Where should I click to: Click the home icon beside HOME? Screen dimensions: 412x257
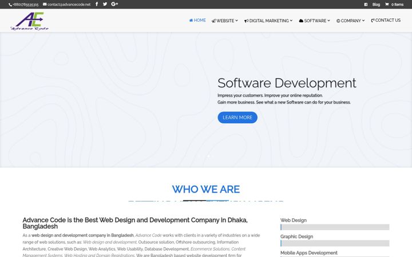(191, 20)
